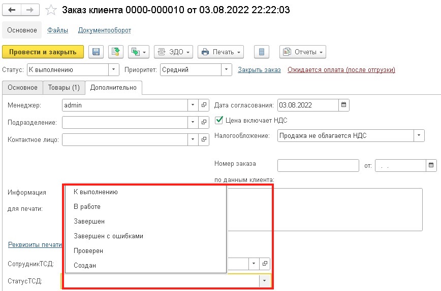
Task: Open Ожидается оплата (после отгрузки) link
Action: [x=341, y=69]
